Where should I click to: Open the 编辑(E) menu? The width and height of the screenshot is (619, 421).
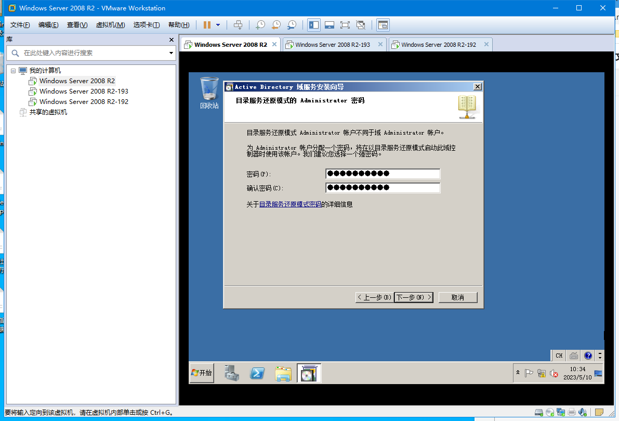point(48,25)
